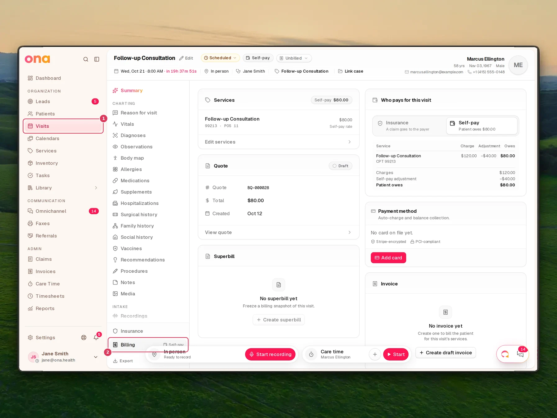Open the Unbilled status dropdown

coord(294,58)
